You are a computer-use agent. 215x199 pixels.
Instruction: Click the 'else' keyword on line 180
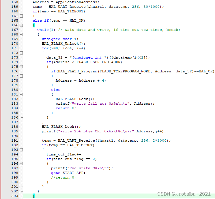[x=56, y=90]
